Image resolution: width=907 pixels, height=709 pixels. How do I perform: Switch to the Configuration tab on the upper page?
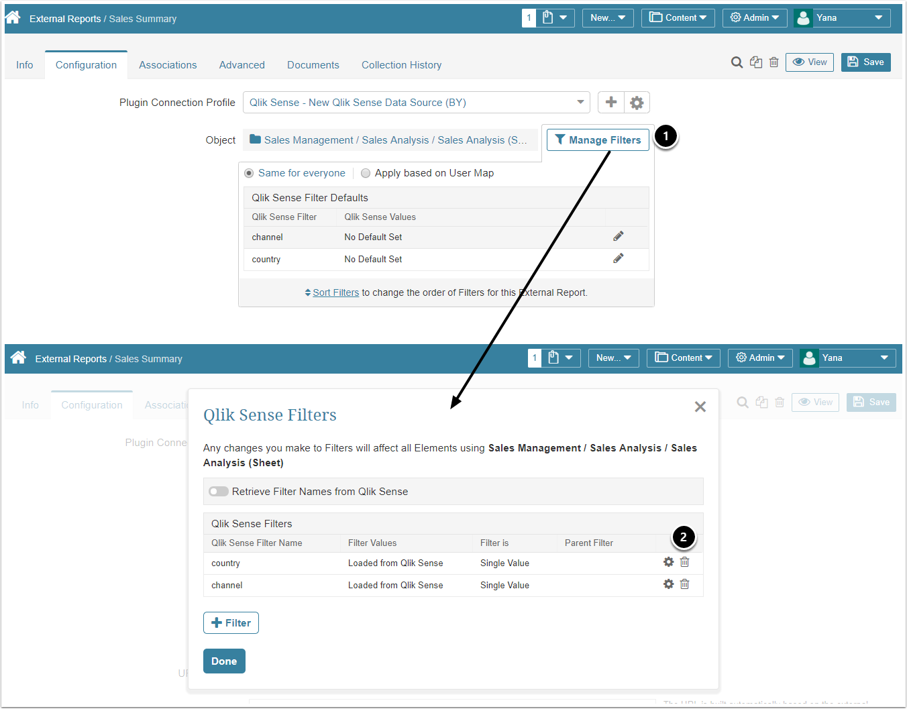[86, 65]
